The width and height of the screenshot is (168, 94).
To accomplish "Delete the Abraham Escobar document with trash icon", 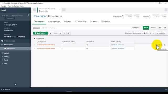I will [x=164, y=45].
